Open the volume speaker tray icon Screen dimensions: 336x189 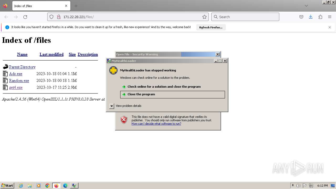298,186
